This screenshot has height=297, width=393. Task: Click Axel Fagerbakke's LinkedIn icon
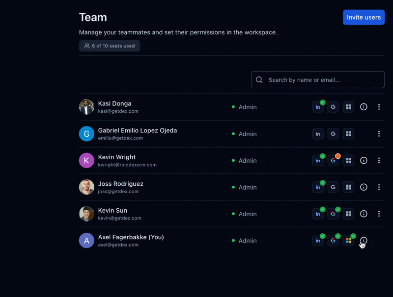tap(318, 241)
